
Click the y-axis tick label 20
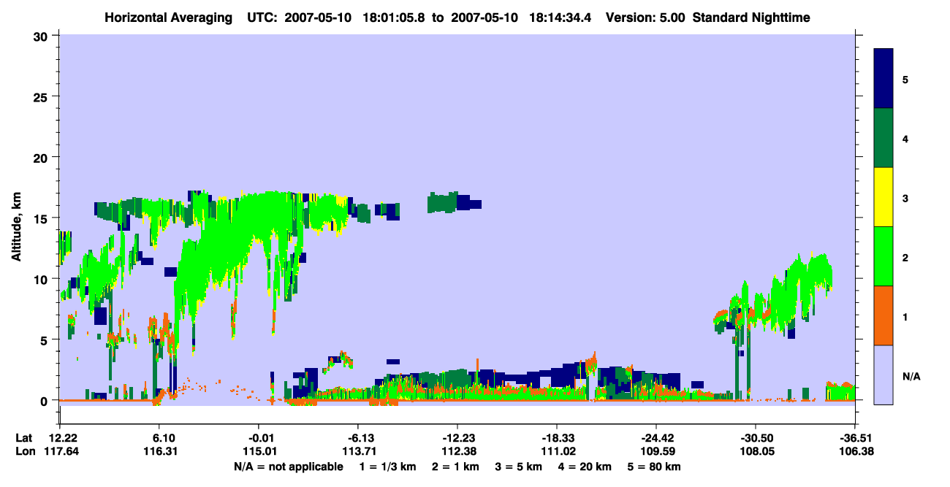pyautogui.click(x=42, y=158)
